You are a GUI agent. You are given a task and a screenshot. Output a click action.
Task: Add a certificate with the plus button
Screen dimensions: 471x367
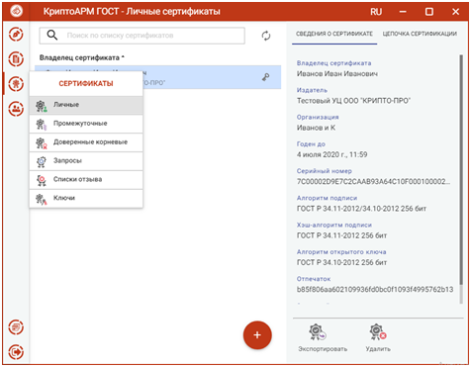click(257, 335)
